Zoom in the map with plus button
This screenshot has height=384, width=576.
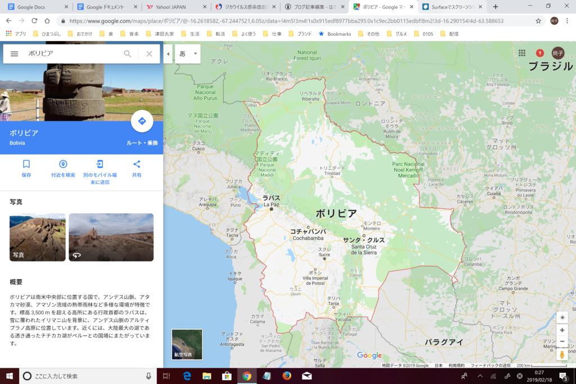pos(562,330)
